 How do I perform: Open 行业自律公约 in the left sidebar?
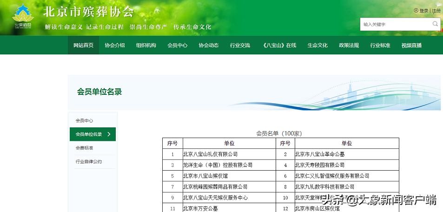pos(88,162)
